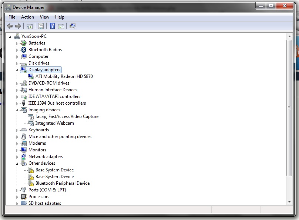Minimize the Device Manager window
Image resolution: width=299 pixels, height=220 pixels.
click(x=261, y=6)
